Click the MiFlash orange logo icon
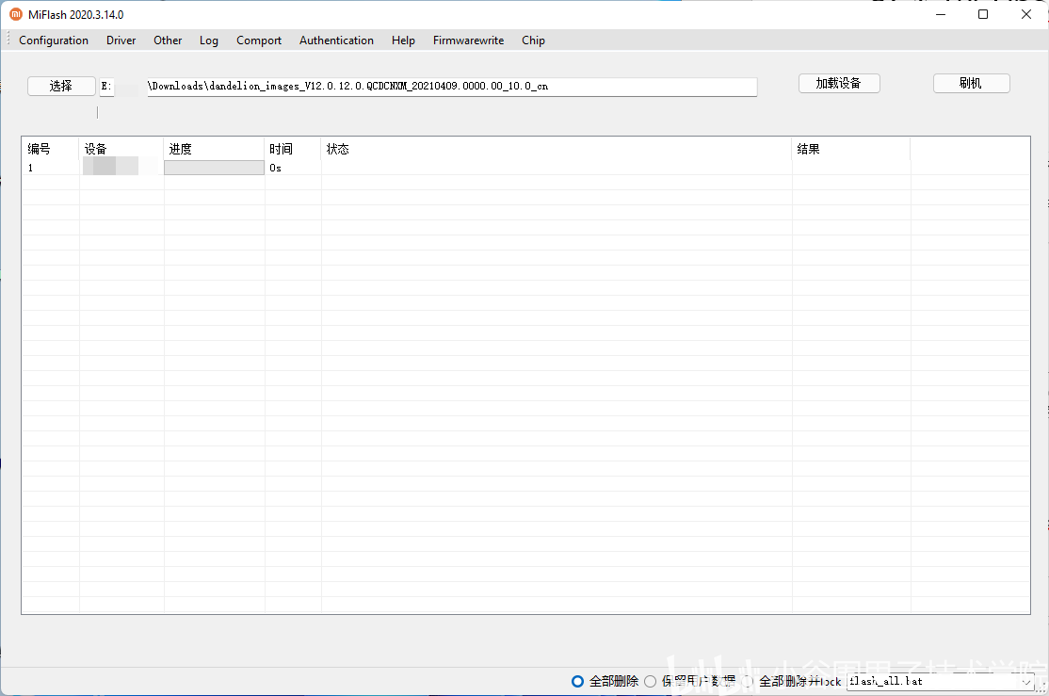 point(16,14)
